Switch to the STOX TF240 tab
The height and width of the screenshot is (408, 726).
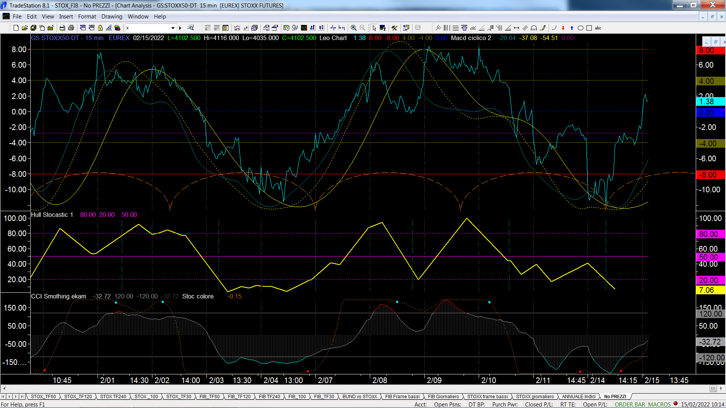pyautogui.click(x=113, y=396)
